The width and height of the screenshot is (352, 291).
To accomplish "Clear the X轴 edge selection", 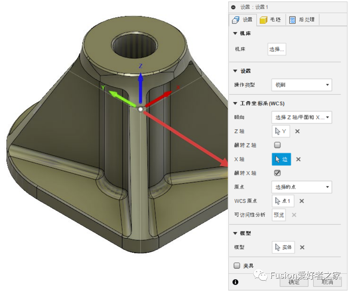I will coord(298,159).
